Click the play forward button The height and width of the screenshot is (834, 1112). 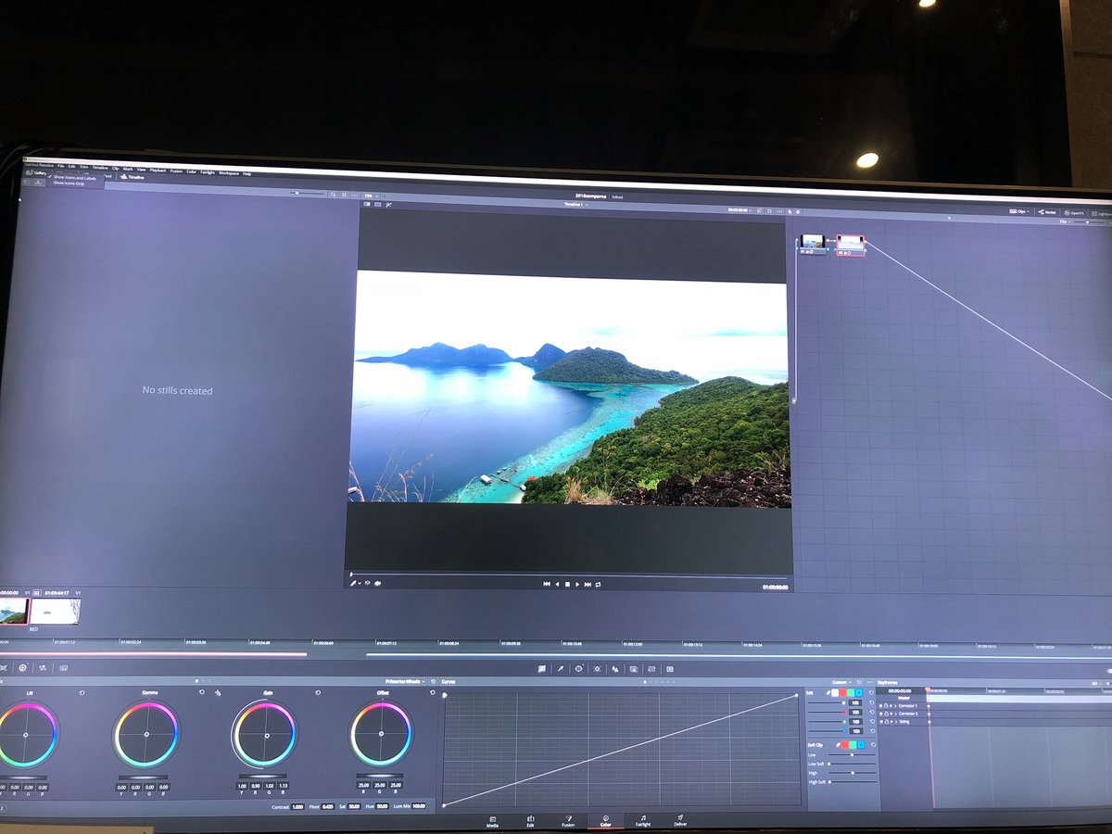(x=577, y=584)
